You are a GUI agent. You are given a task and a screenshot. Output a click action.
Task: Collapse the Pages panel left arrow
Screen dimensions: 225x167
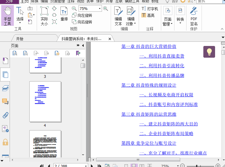click(x=83, y=45)
